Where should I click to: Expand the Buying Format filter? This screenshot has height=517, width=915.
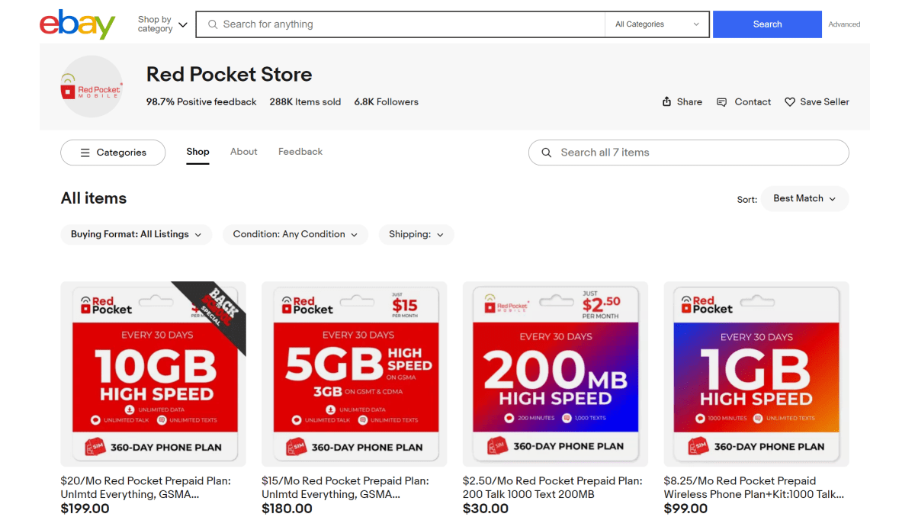pyautogui.click(x=136, y=234)
